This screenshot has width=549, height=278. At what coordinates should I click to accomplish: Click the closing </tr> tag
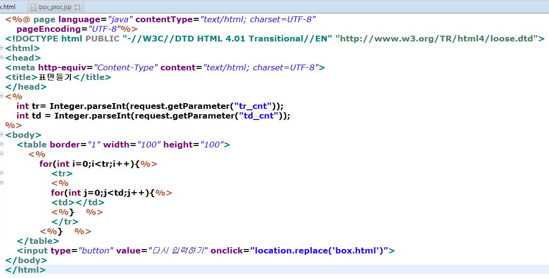point(65,222)
